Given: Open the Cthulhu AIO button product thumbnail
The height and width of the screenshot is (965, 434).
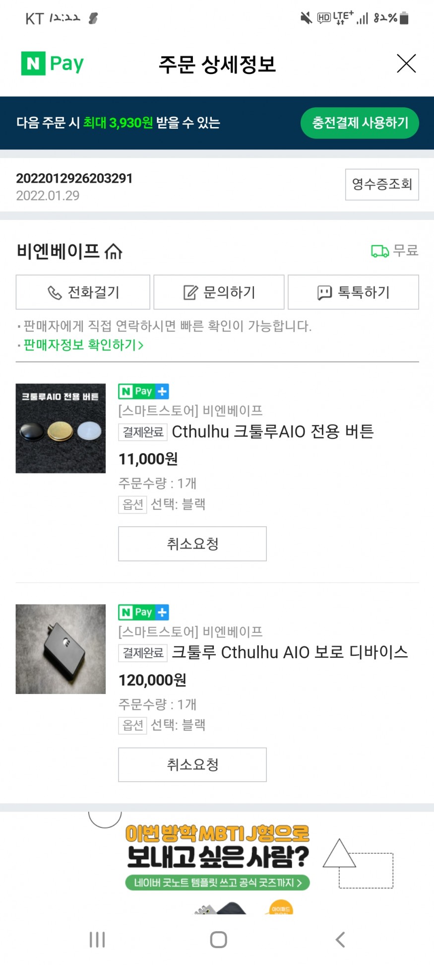Looking at the screenshot, I should (61, 428).
